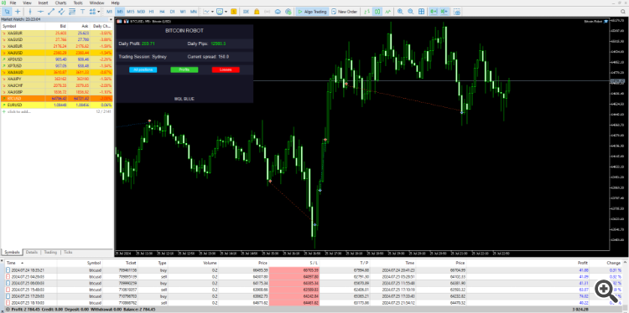Switch chart to H4 timeframe
Viewport: 629px width, 313px height.
point(162,12)
